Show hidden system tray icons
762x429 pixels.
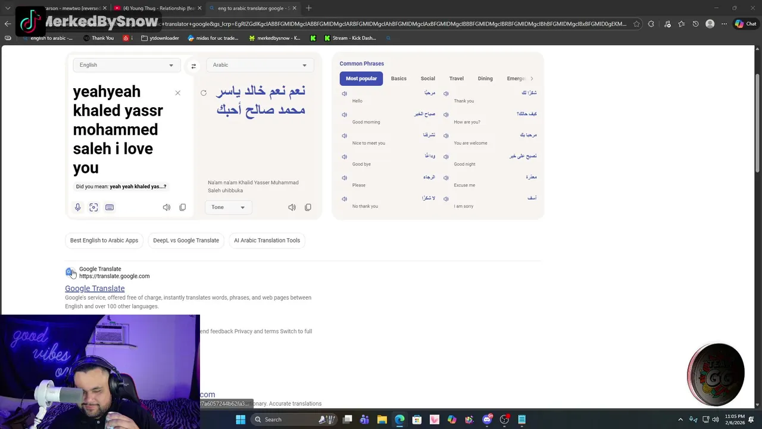680,419
